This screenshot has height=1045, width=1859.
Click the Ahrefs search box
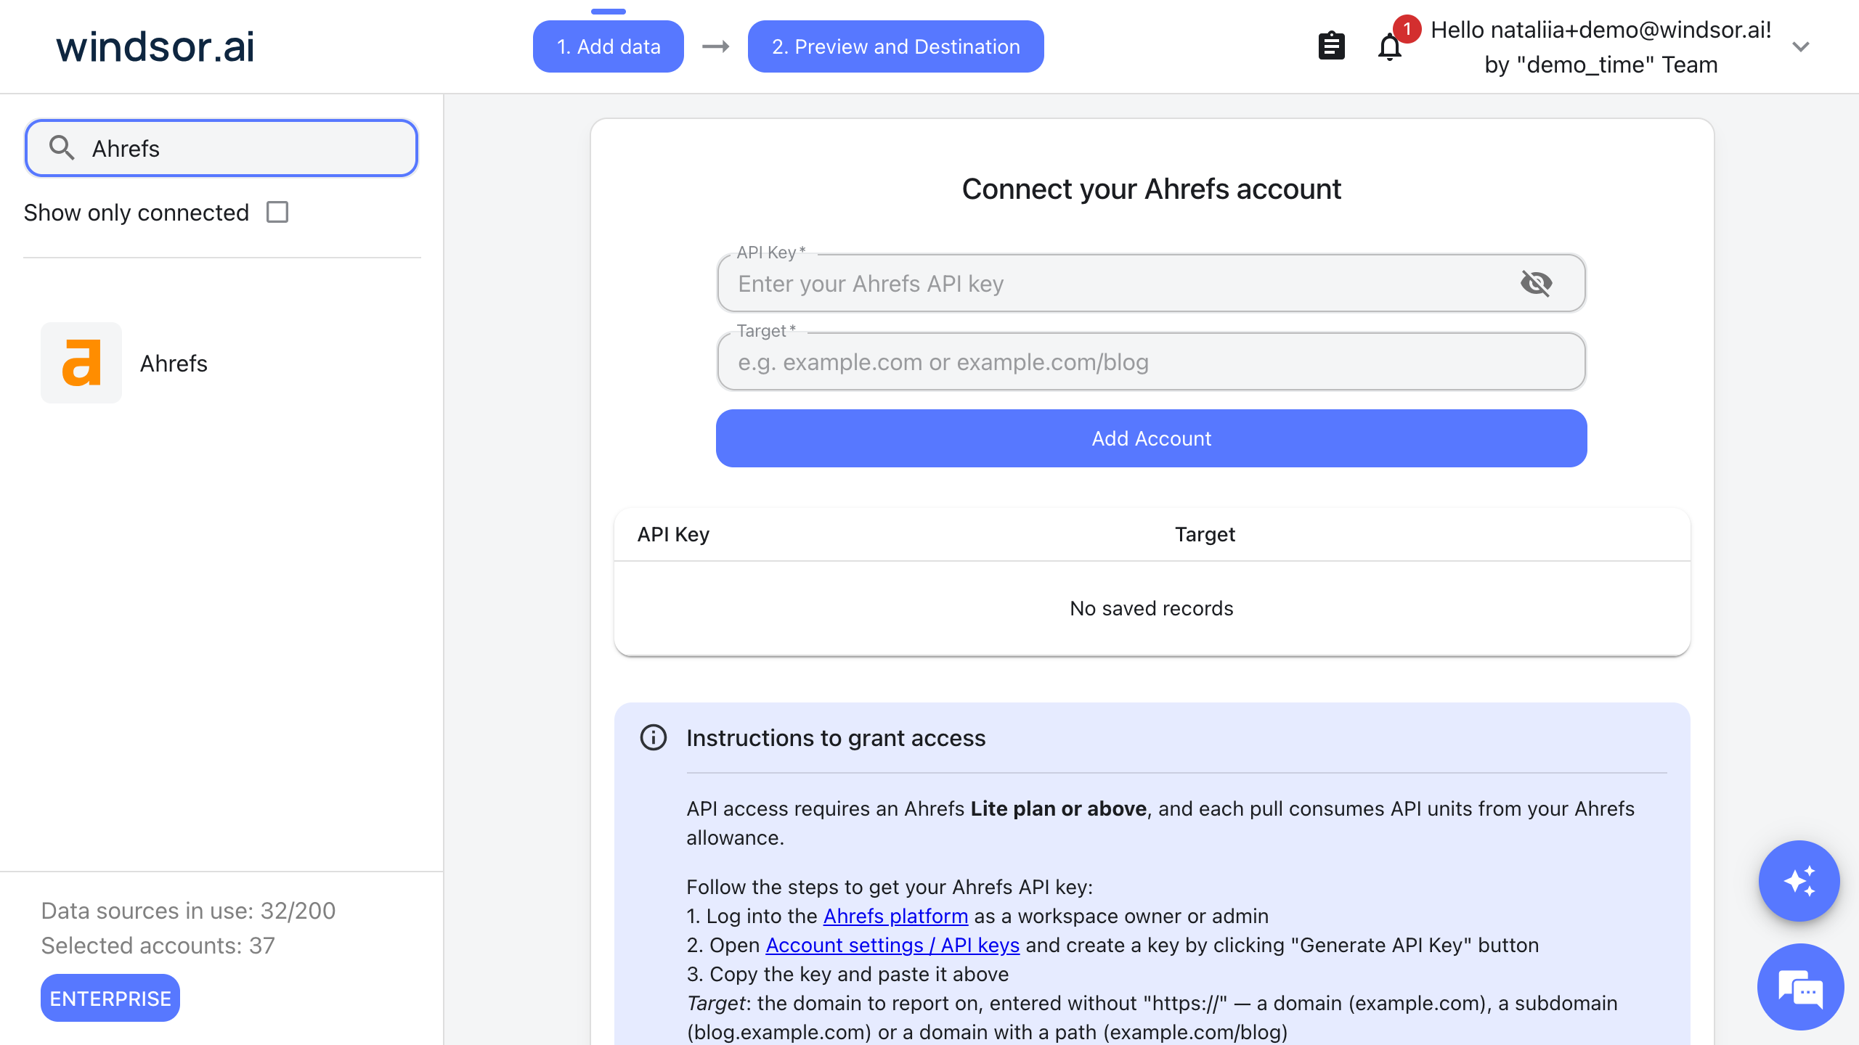221,148
